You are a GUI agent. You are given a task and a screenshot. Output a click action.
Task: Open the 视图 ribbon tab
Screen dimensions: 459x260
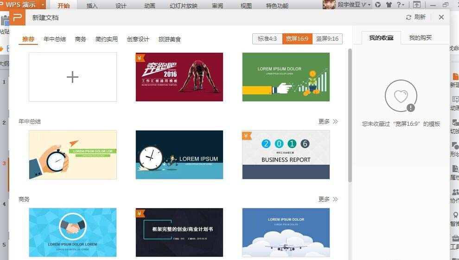coord(246,6)
